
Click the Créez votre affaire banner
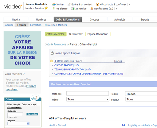[22, 50]
